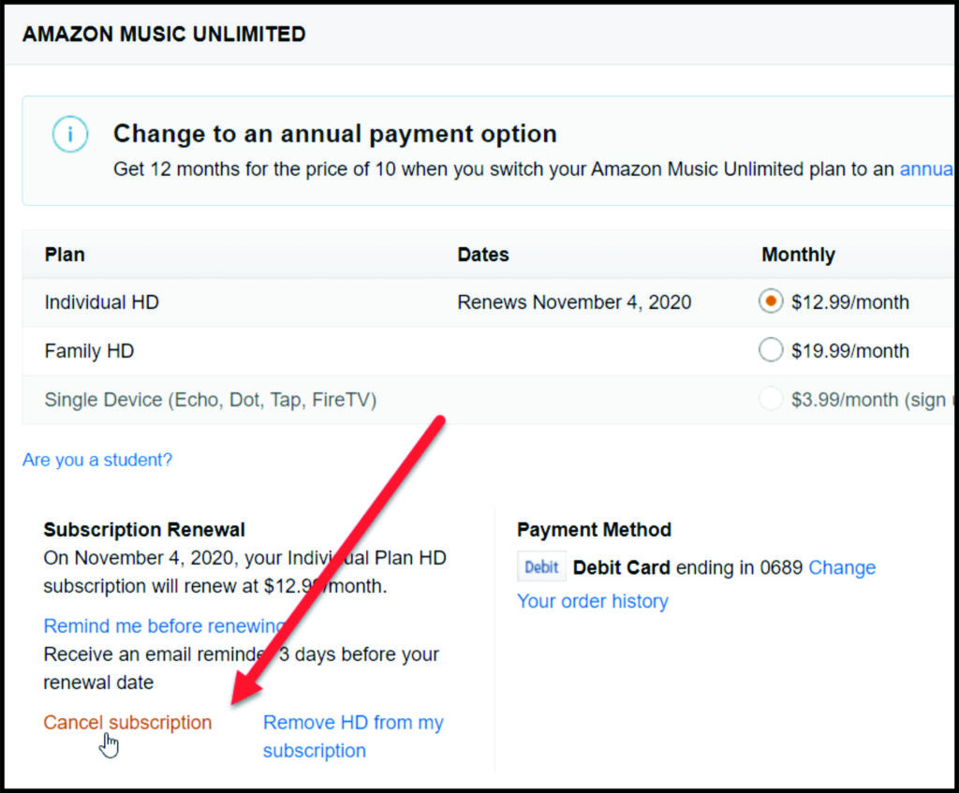The image size is (959, 793).
Task: Click the Payment Method heading
Action: 594,529
